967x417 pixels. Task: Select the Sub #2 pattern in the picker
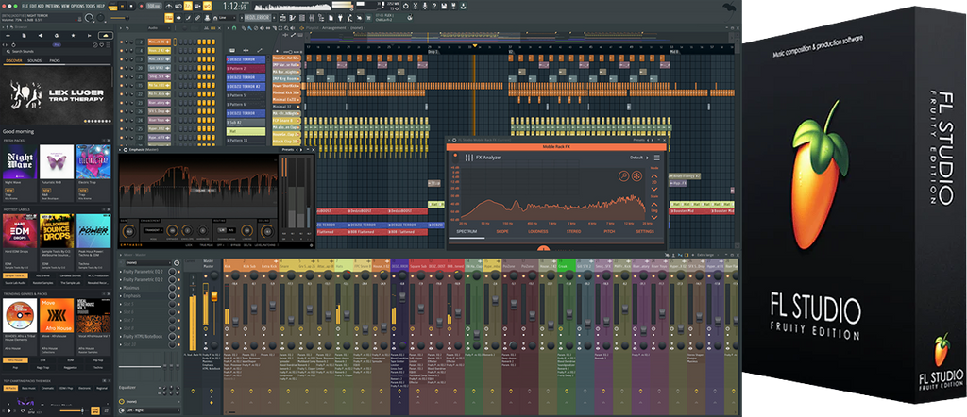point(246,123)
